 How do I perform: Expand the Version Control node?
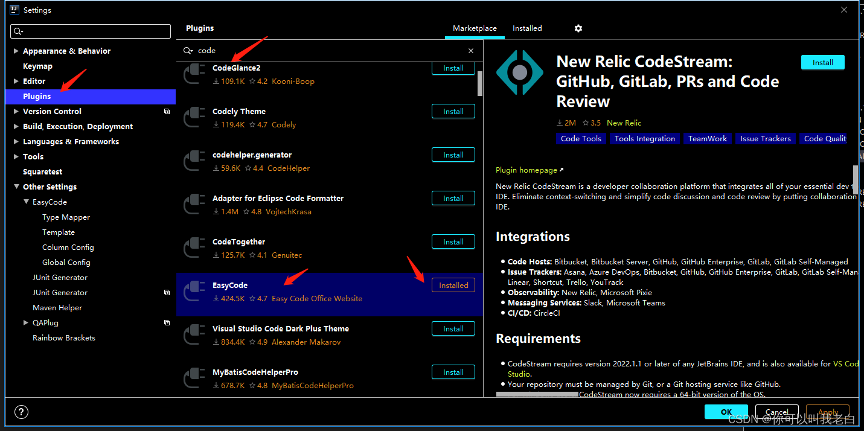point(16,112)
